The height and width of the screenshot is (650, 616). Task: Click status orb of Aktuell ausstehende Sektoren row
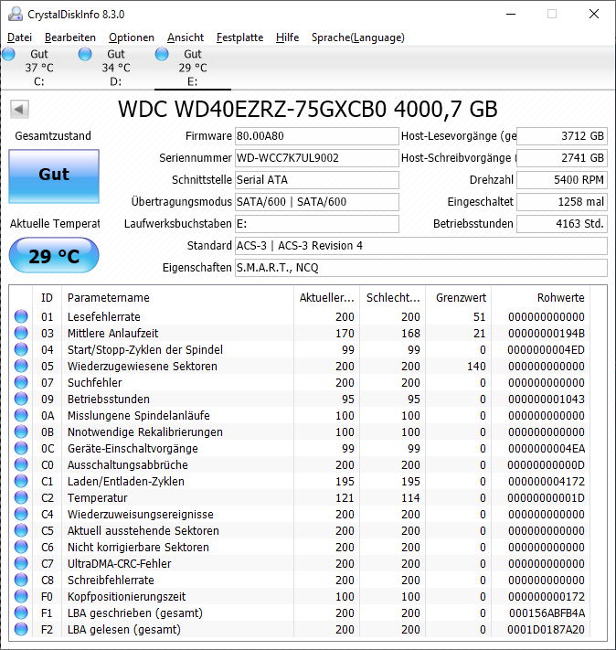click(21, 530)
